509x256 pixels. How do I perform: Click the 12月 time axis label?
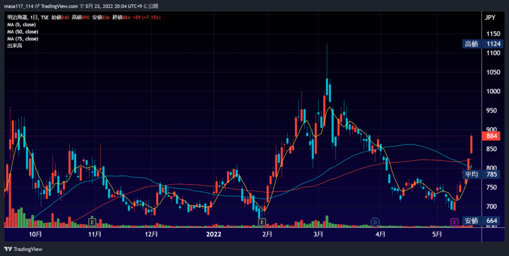pyautogui.click(x=151, y=234)
